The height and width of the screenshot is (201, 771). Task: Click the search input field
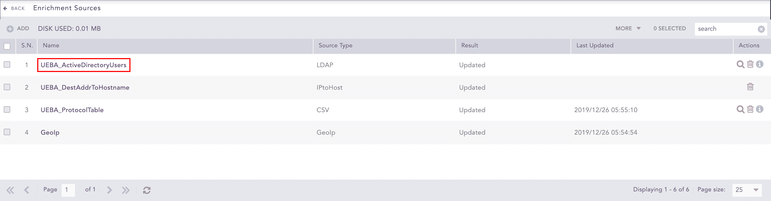725,29
